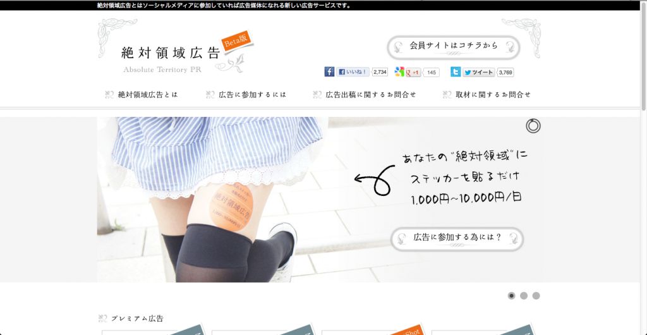Click the プレミアム広告 section heading
The width and height of the screenshot is (647, 335).
(131, 319)
